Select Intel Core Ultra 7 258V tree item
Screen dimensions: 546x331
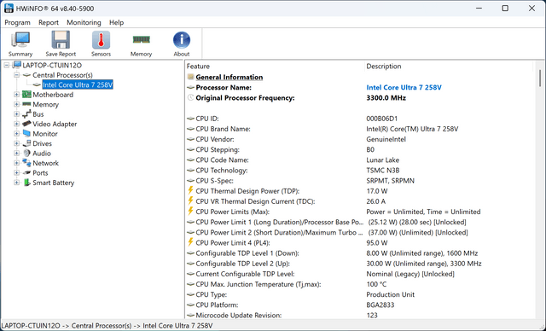pyautogui.click(x=78, y=85)
